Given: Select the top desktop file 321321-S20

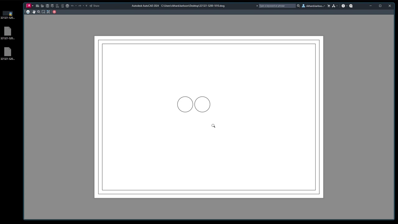Looking at the screenshot, I should tap(7, 15).
